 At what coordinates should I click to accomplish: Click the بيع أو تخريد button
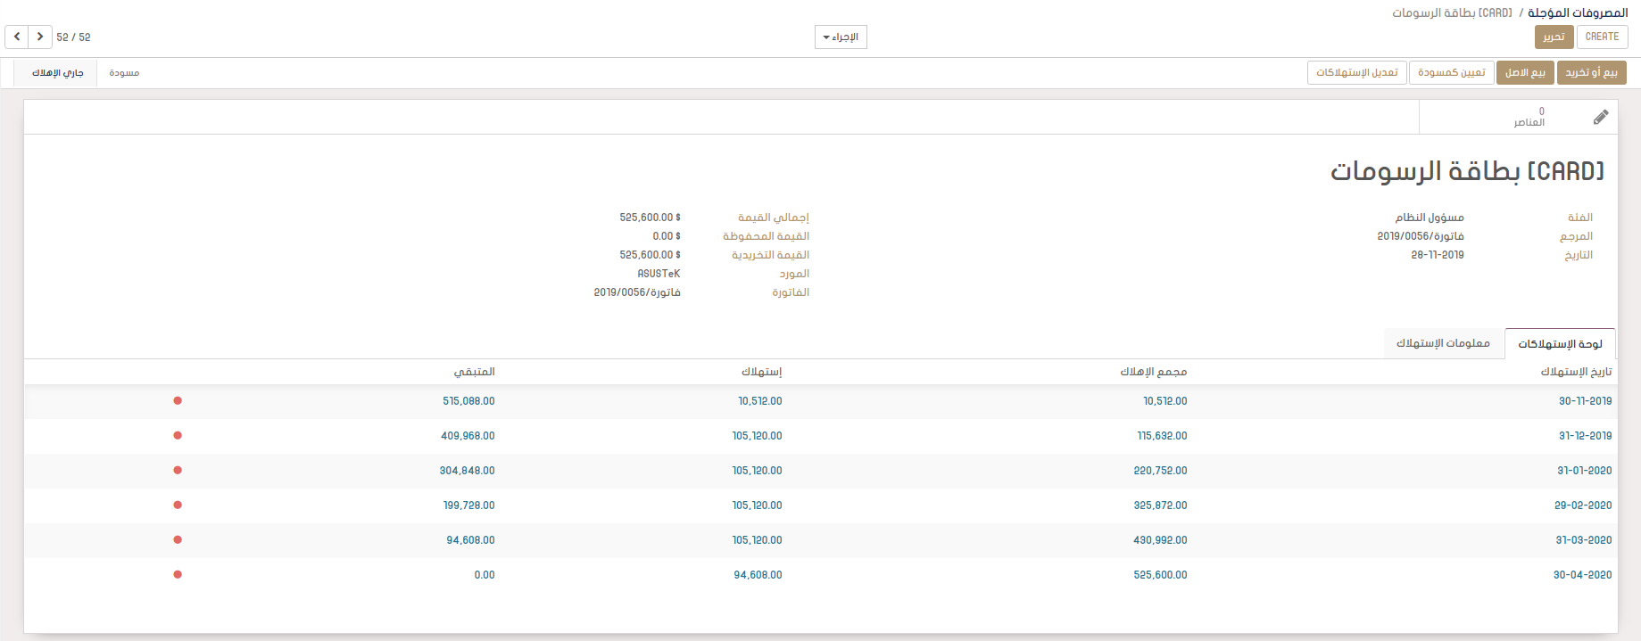[1591, 73]
